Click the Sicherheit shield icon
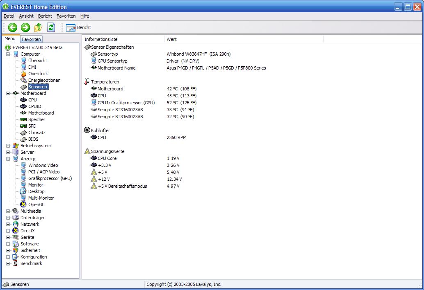The height and width of the screenshot is (290, 424). pyautogui.click(x=16, y=250)
